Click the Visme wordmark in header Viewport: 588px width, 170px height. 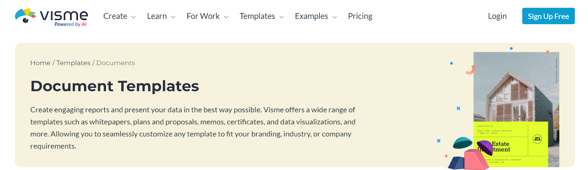[64, 16]
